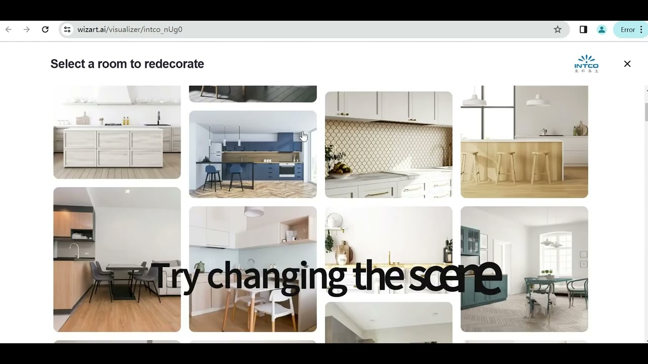Click the 'Select a room to redecorate' heading
Viewport: 648px width, 364px height.
coord(127,64)
